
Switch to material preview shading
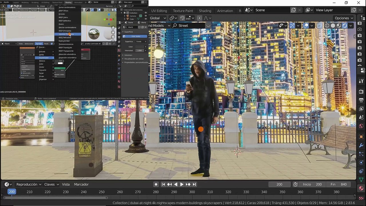[339, 25]
